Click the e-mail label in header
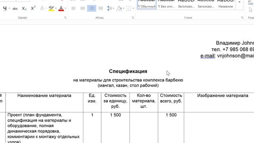Viewport: 254px width, 143px height. coord(208,56)
